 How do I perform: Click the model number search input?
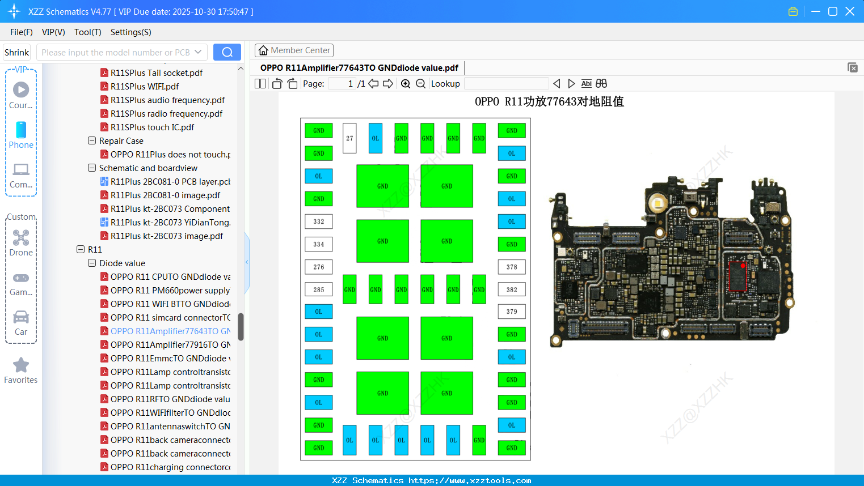[115, 52]
